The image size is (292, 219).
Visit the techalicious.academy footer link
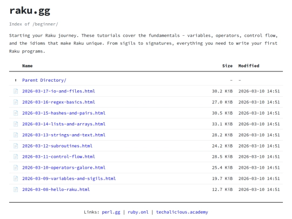(x=182, y=212)
